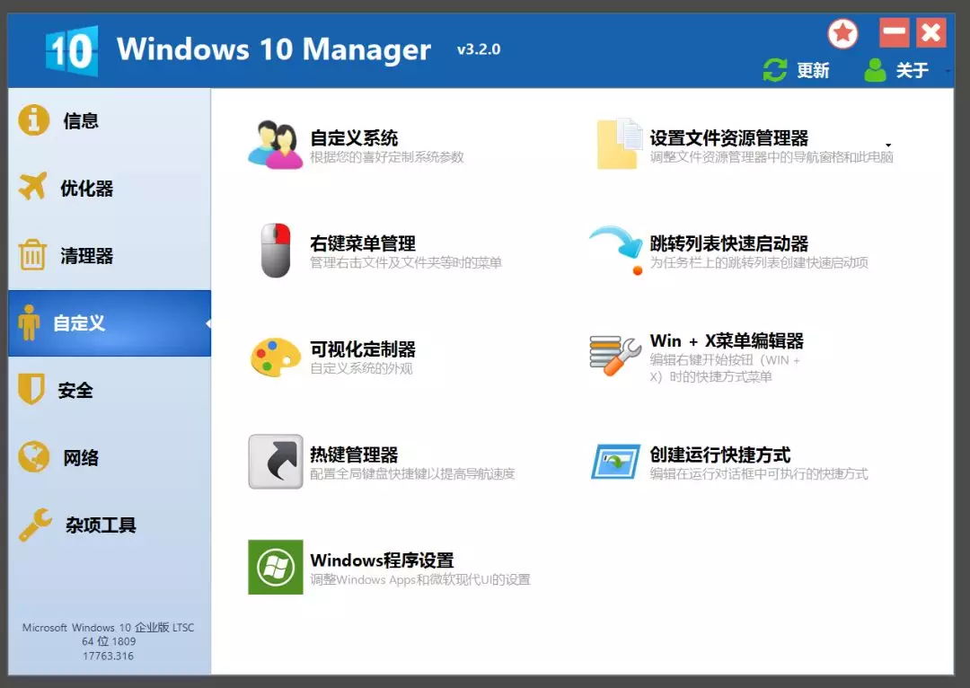This screenshot has height=688, width=970.
Task: Open the 信息 information sidebar icon
Action: click(33, 119)
